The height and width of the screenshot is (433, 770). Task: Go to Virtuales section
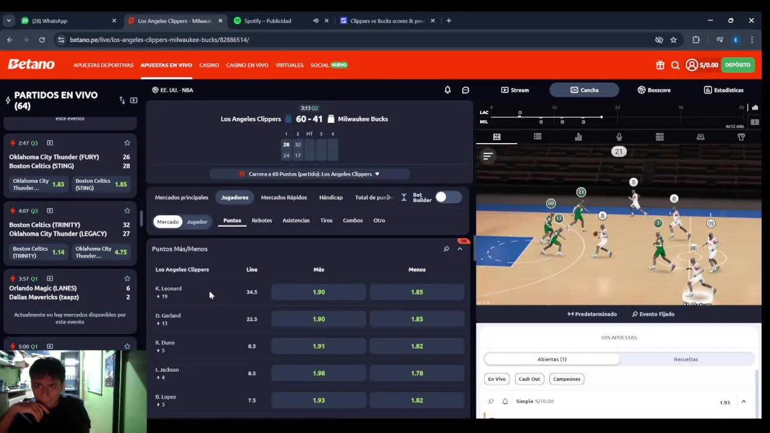click(x=289, y=65)
